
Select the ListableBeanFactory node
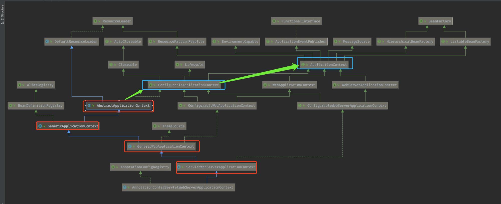pos(465,42)
